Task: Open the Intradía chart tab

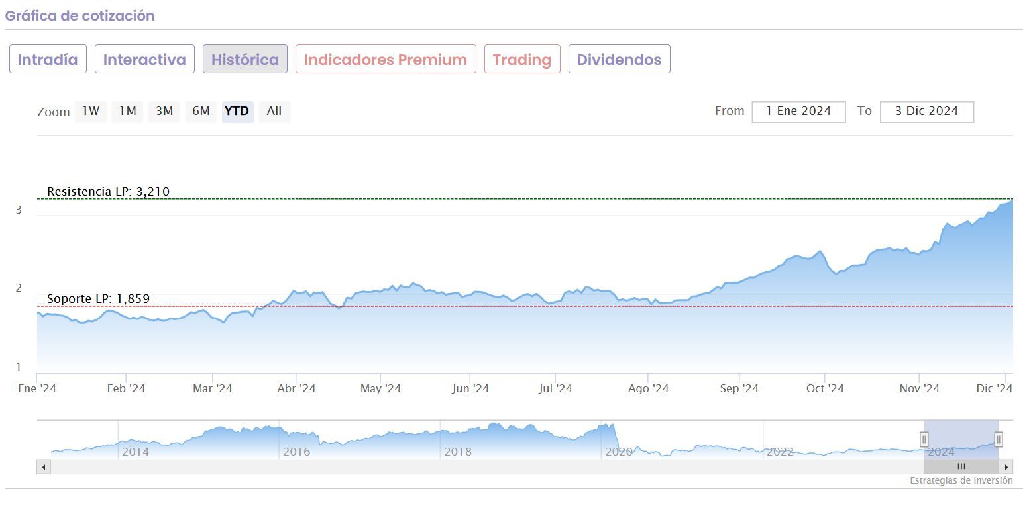Action: click(x=48, y=60)
